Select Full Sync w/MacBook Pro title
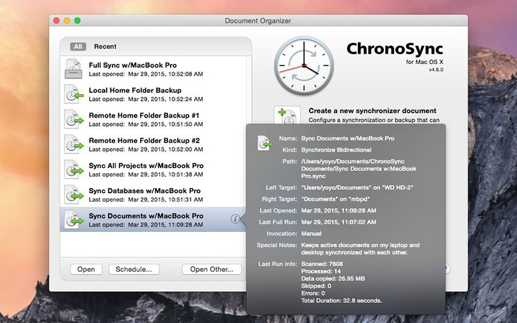The height and width of the screenshot is (323, 517). tap(132, 65)
